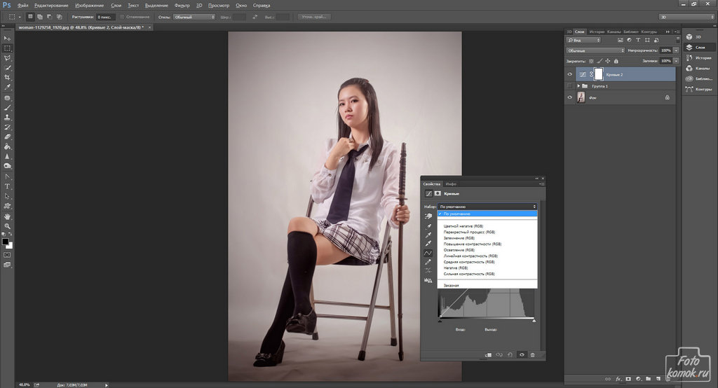Viewport: 718px width, 388px height.
Task: Activate draw curve pencil icon
Action: pyautogui.click(x=428, y=262)
